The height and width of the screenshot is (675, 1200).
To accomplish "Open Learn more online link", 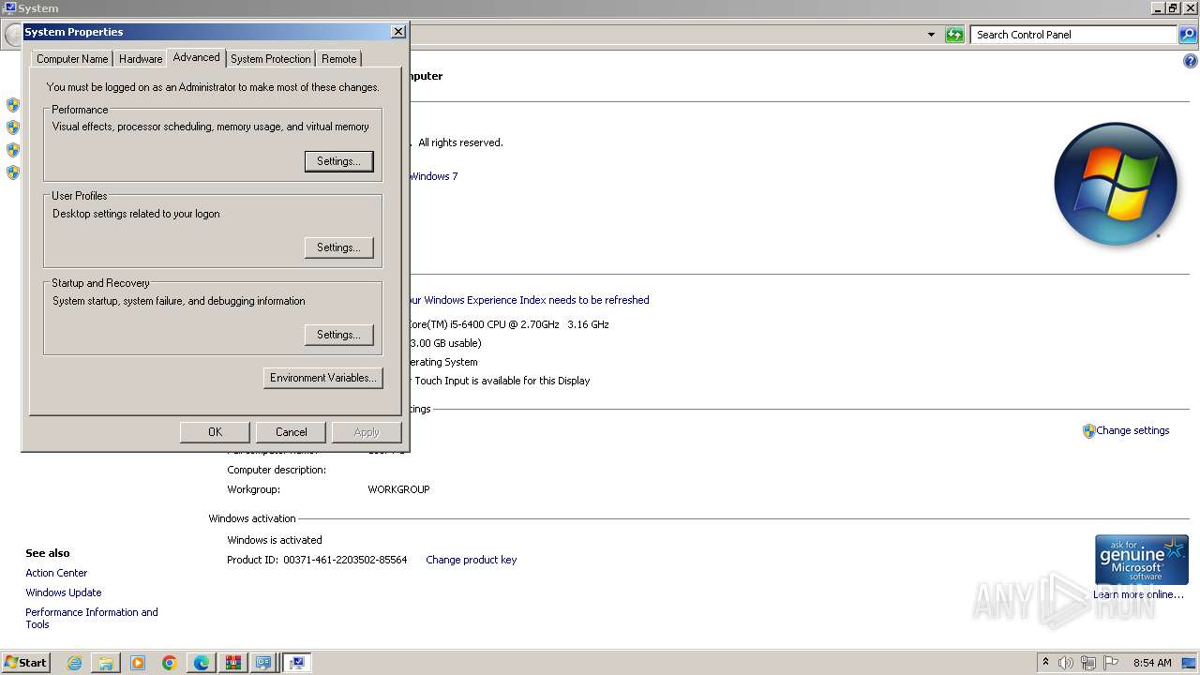I will click(1138, 595).
